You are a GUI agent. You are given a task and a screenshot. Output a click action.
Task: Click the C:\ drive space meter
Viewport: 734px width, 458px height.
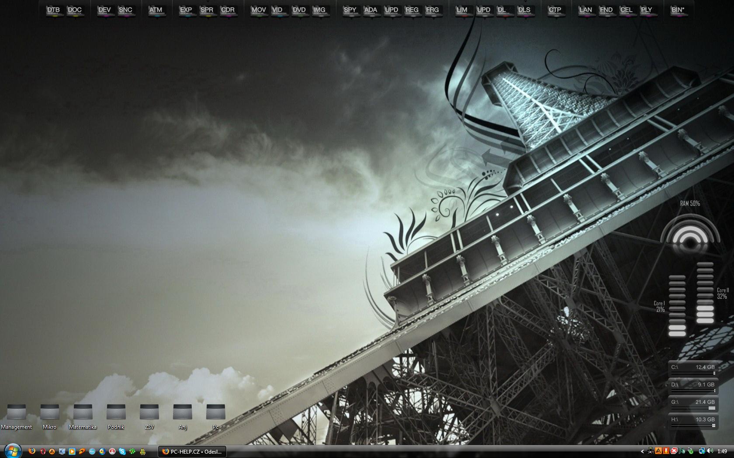693,369
